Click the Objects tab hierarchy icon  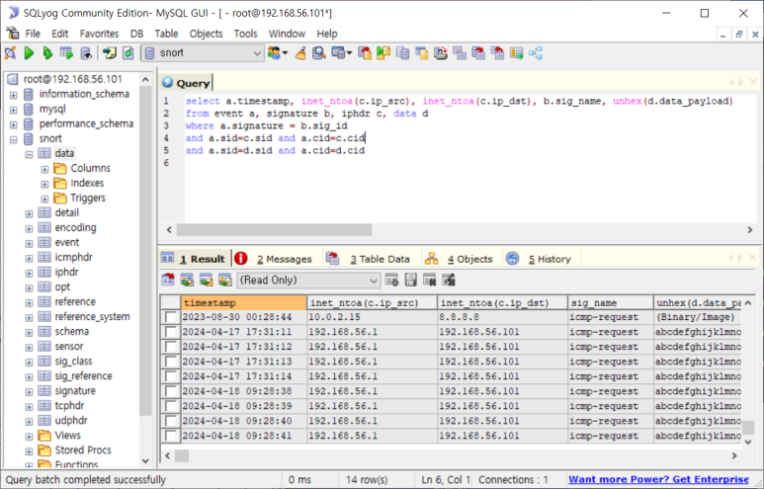431,259
